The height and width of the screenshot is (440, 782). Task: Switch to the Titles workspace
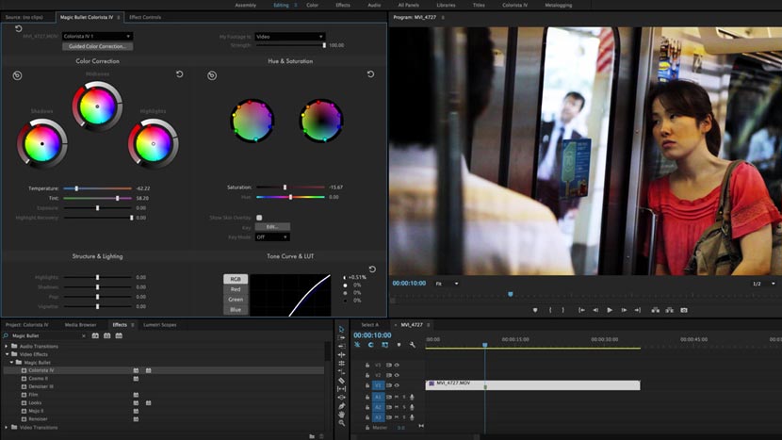479,5
